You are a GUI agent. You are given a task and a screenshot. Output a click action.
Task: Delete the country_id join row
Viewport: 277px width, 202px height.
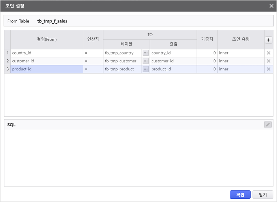click(269, 53)
